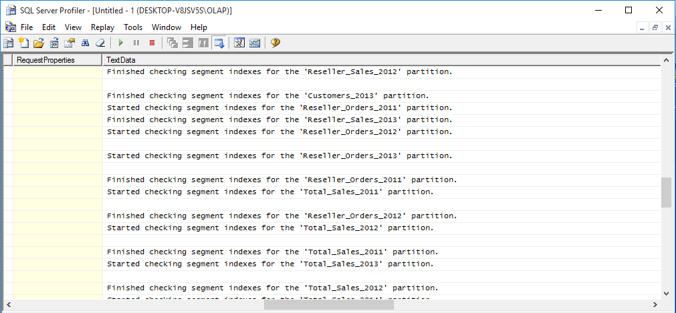The image size is (676, 313).
Task: Start a new trace from toolbar
Action: click(x=8, y=43)
